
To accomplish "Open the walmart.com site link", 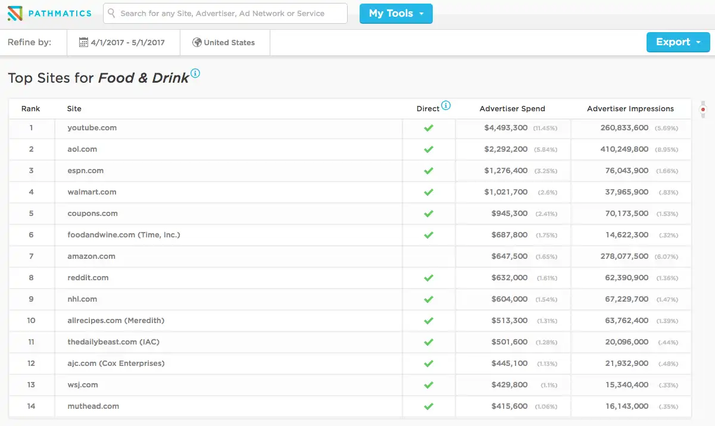I will (x=92, y=192).
